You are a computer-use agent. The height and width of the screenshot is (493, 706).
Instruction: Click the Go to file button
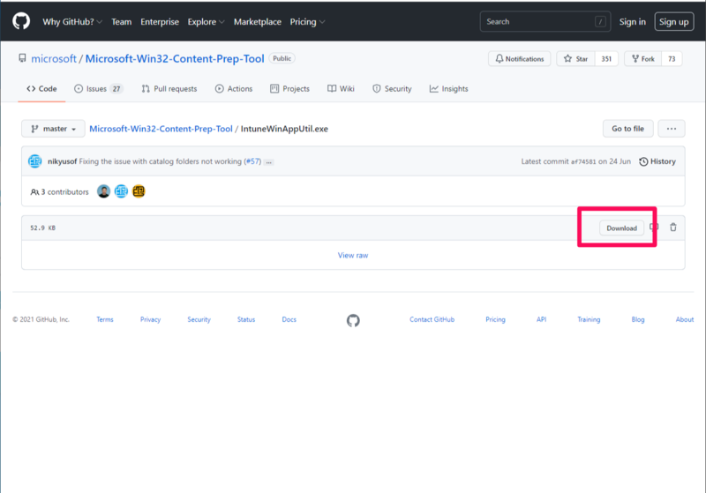click(x=627, y=129)
